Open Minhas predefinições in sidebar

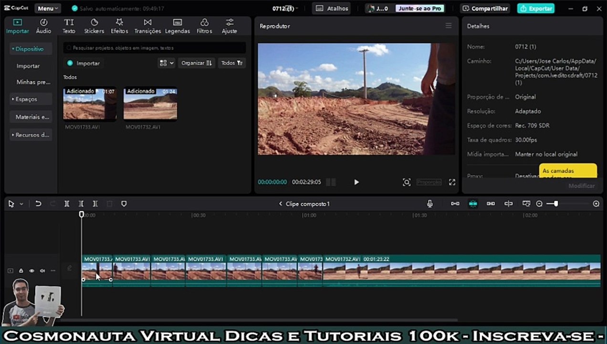(33, 82)
